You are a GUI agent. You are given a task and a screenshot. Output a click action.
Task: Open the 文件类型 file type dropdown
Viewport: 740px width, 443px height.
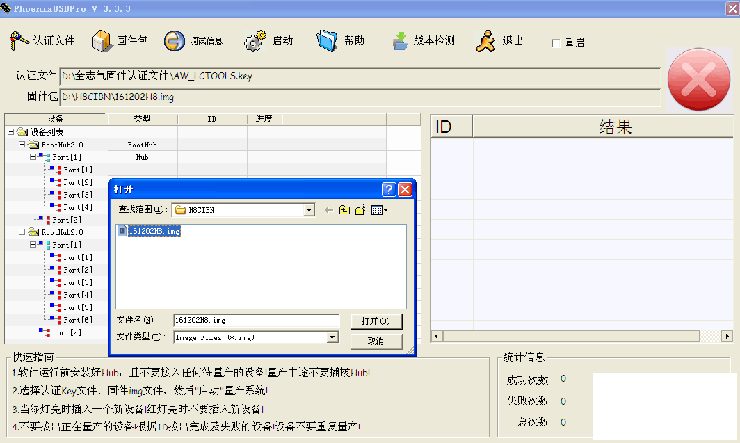coord(334,337)
